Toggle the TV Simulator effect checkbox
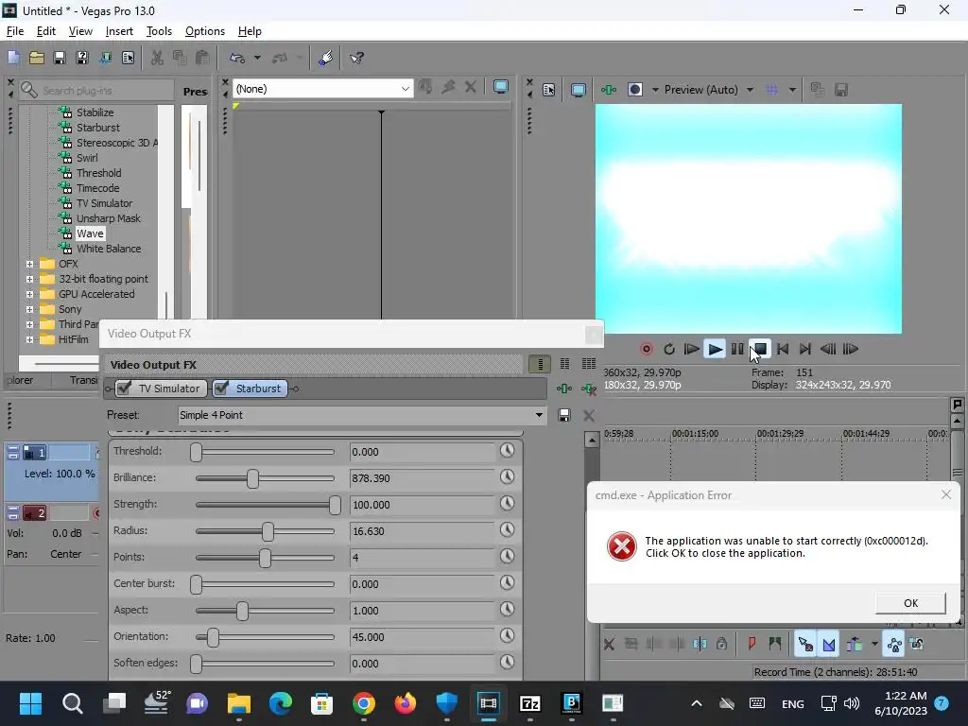968x726 pixels. coord(124,388)
